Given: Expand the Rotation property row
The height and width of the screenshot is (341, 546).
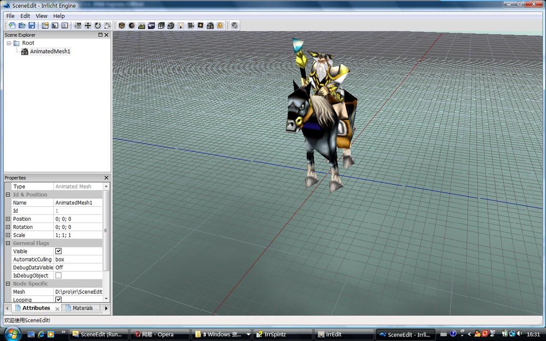Looking at the screenshot, I should tap(8, 227).
